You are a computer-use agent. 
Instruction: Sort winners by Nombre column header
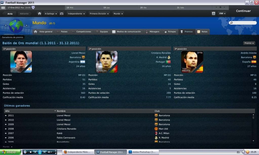tap(105, 111)
